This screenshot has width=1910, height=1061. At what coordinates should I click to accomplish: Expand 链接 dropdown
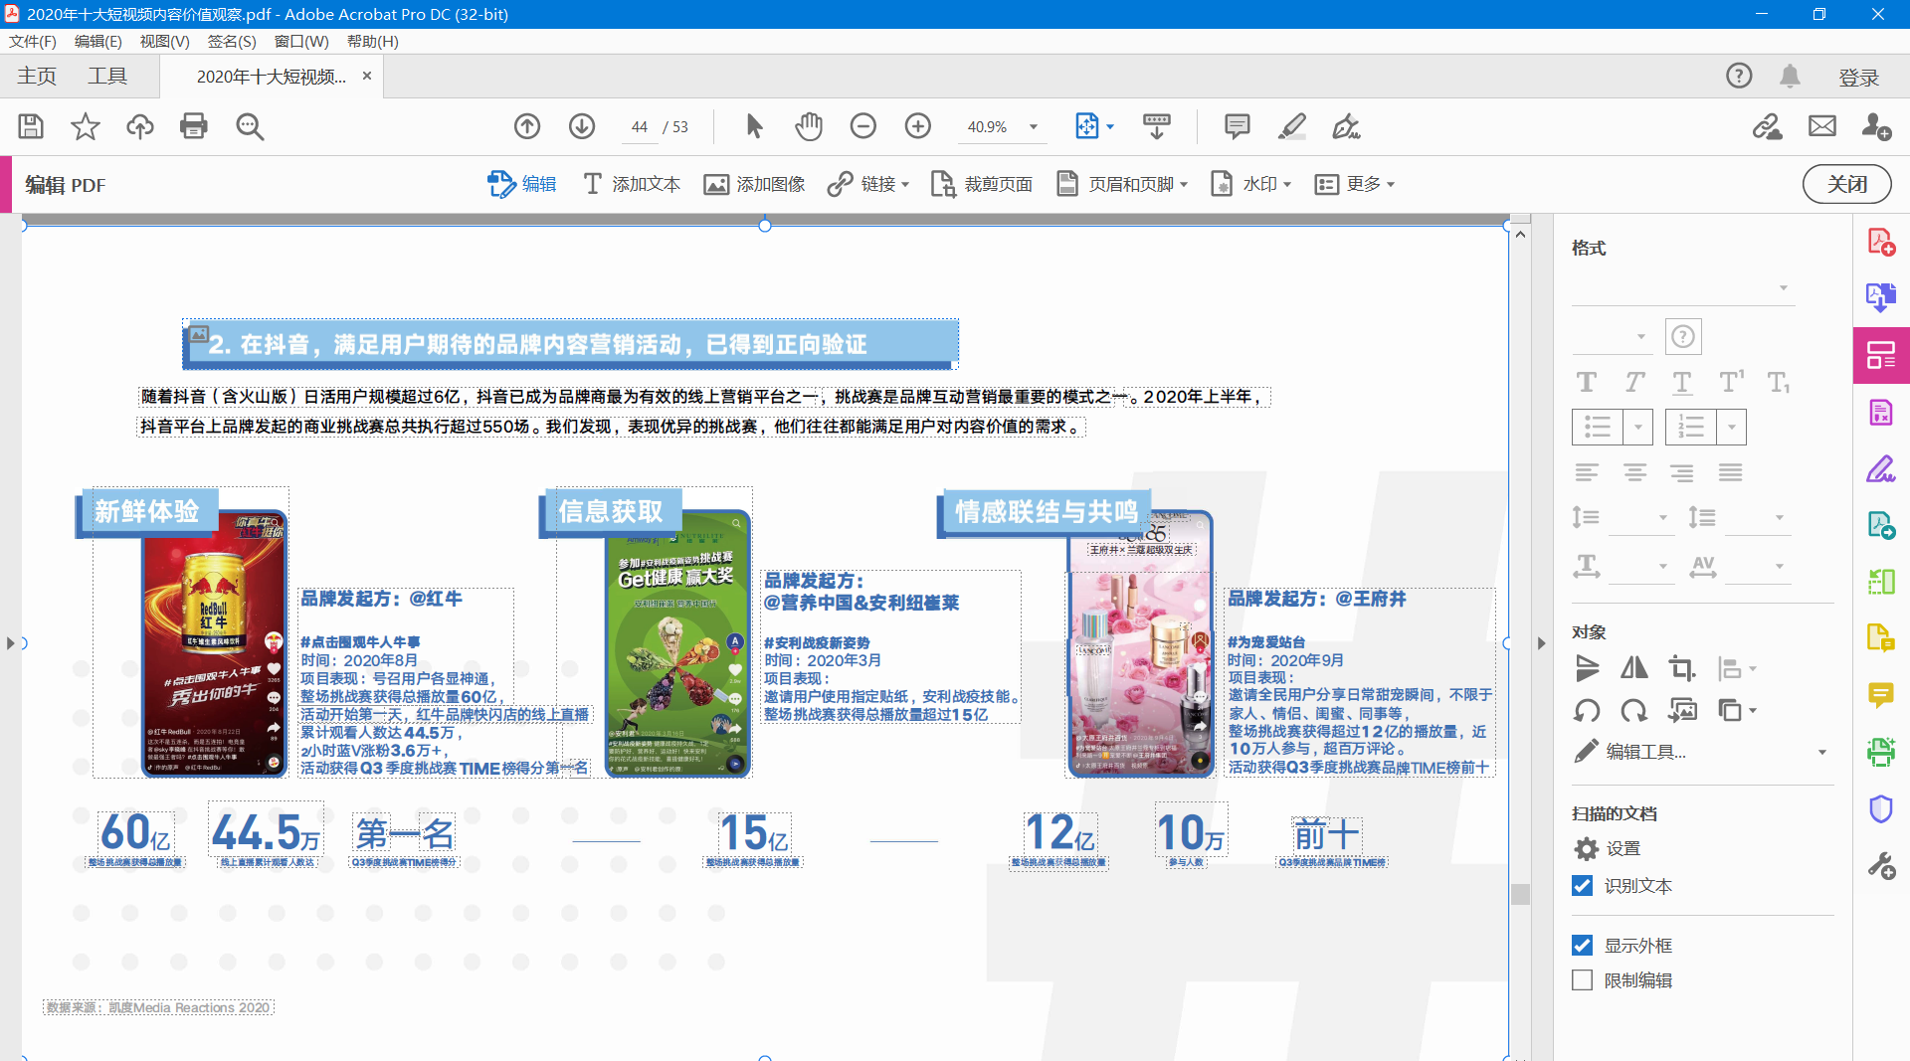[x=904, y=184]
